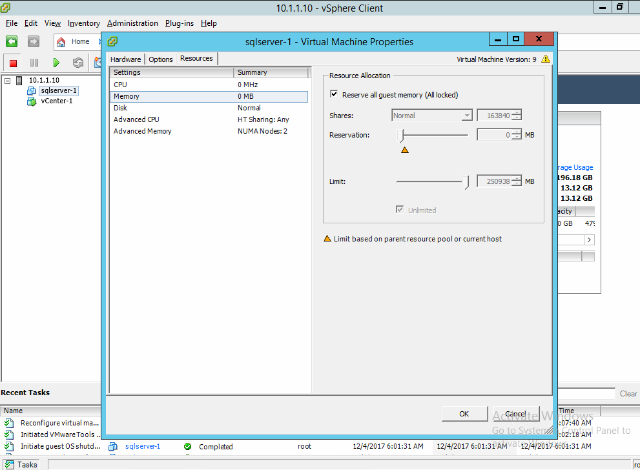
Task: Click the Initiated VMware Tools task icon
Action: [9, 434]
